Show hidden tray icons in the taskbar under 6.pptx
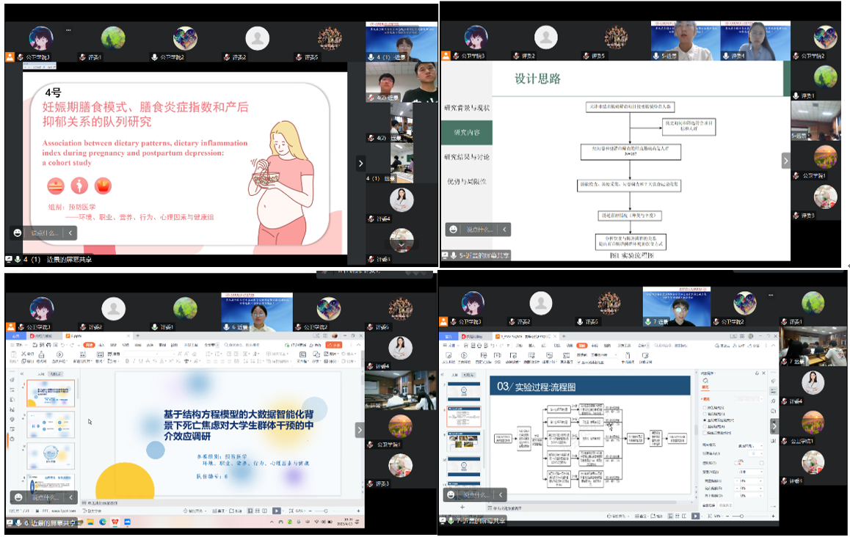This screenshot has width=850, height=537. (272, 522)
